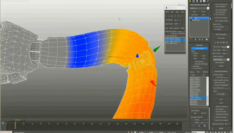Click the Set Weight value input field
Image resolution: width=234 pixels, height=133 pixels.
(x=176, y=20)
